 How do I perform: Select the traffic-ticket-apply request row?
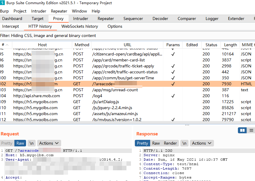coord(128,66)
